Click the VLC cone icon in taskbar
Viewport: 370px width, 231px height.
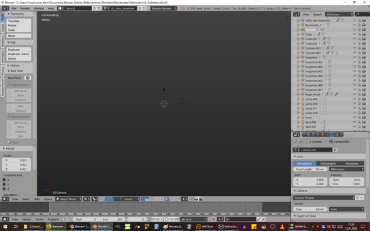coord(282,227)
